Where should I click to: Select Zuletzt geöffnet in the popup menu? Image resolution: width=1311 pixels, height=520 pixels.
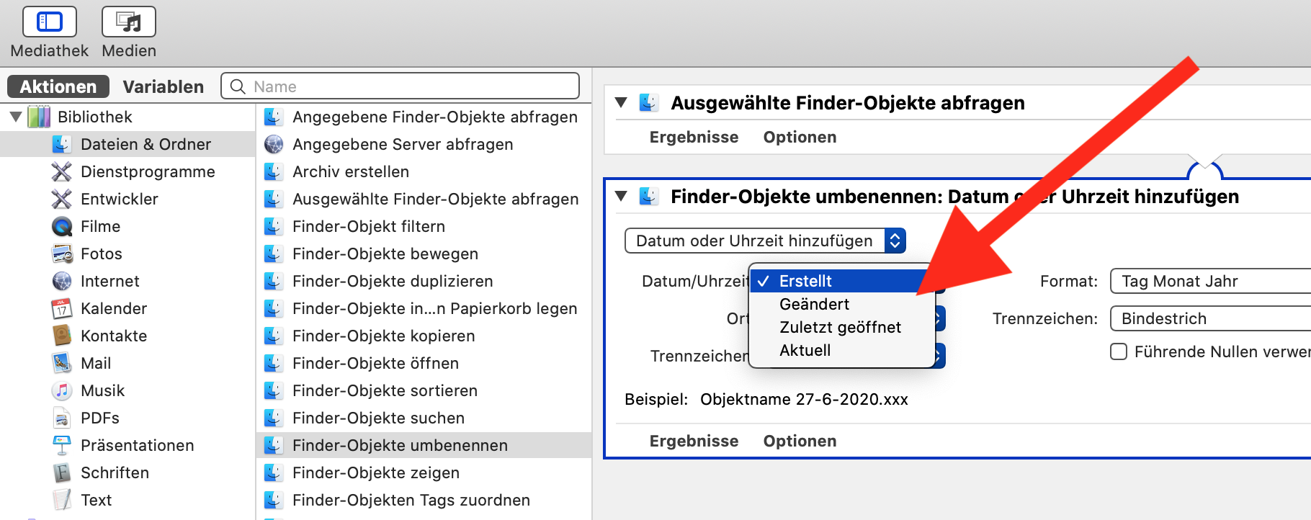tap(840, 328)
